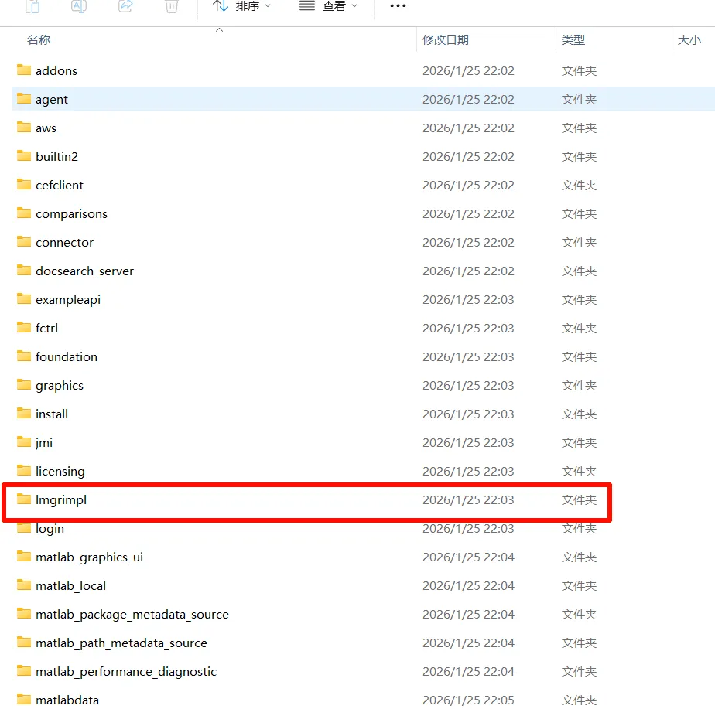Image resolution: width=715 pixels, height=709 pixels.
Task: Select the comparisons folder icon
Action: tap(24, 213)
